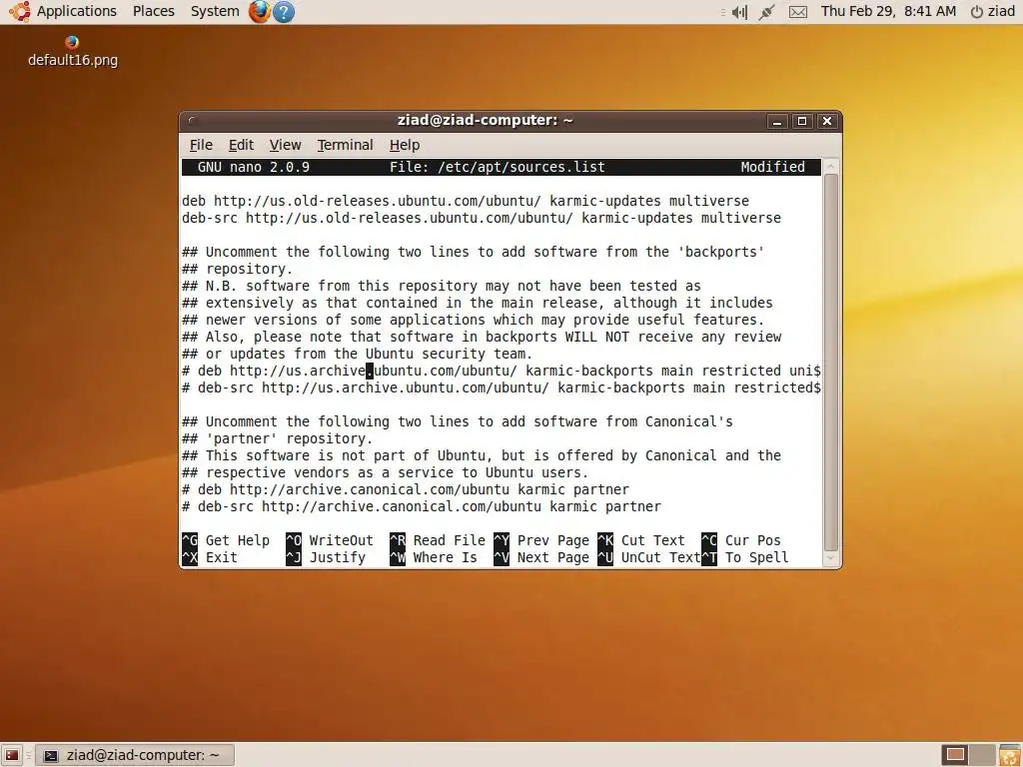Click the '^U UnCut Text' shortcut text

[649, 557]
